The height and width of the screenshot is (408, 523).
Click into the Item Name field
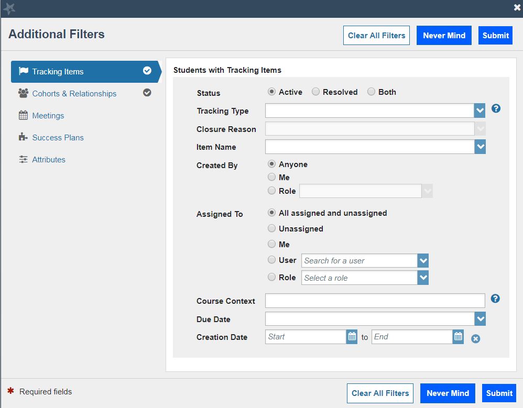[370, 147]
